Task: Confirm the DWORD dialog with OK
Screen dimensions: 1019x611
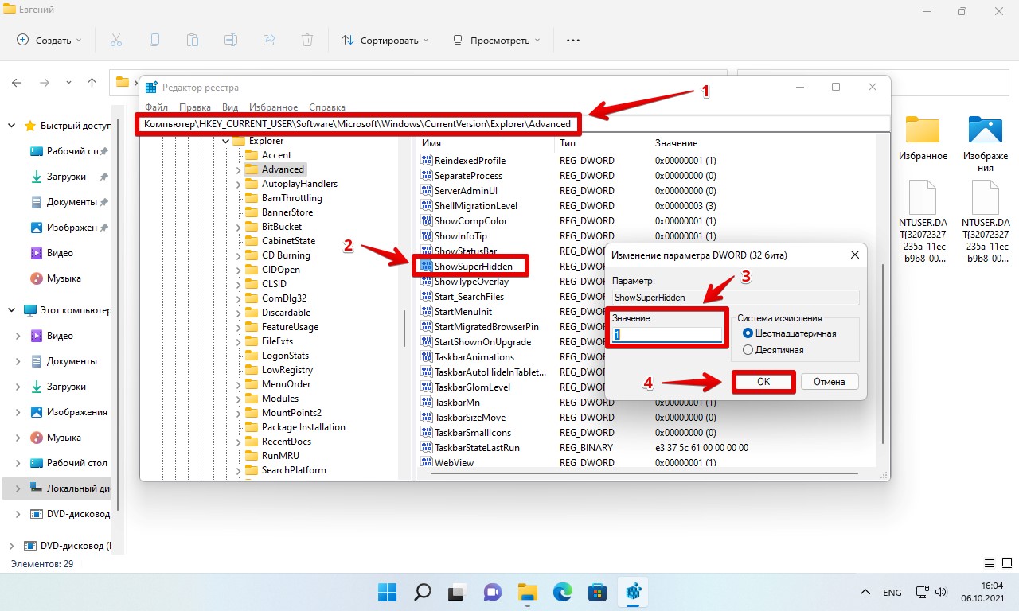Action: coord(763,382)
